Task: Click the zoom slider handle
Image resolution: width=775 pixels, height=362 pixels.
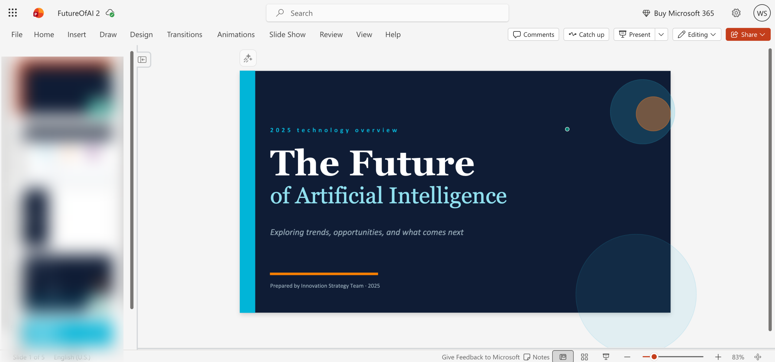Action: (x=654, y=357)
